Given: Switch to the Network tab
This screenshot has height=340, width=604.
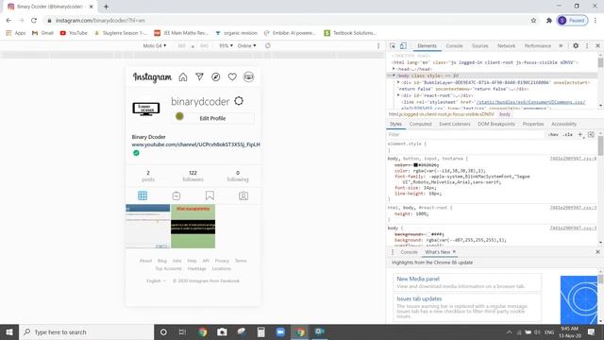Looking at the screenshot, I should [506, 46].
